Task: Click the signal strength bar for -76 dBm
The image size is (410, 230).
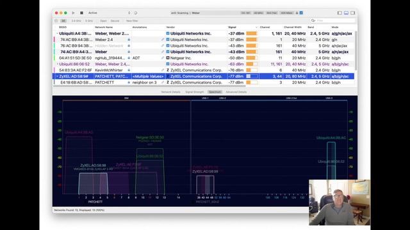Action: [x=252, y=70]
